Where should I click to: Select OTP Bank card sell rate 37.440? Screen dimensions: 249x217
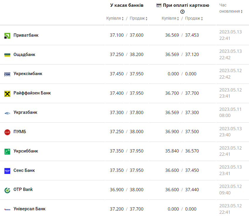pos(192,190)
